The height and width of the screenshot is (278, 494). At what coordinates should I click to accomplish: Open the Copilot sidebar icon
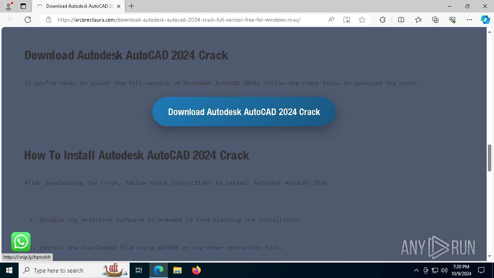(x=485, y=20)
